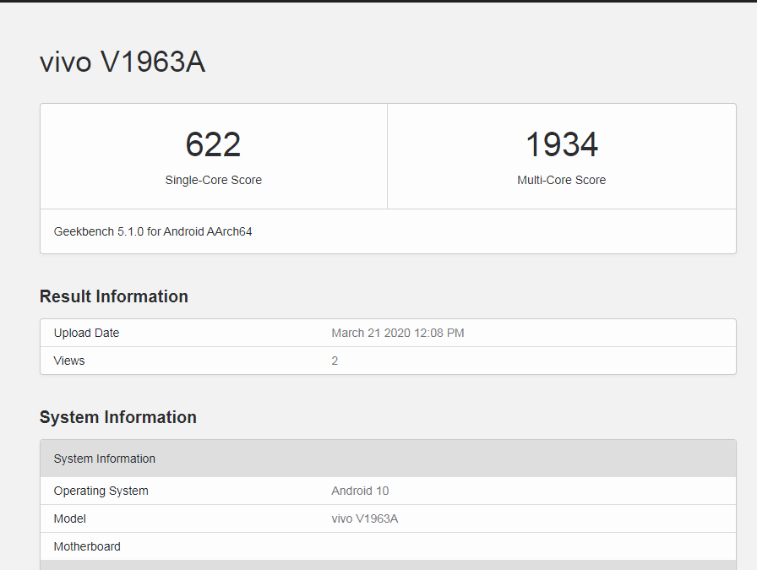Select the 1934 multi-core score number
Image resolution: width=757 pixels, height=570 pixels.
(561, 144)
